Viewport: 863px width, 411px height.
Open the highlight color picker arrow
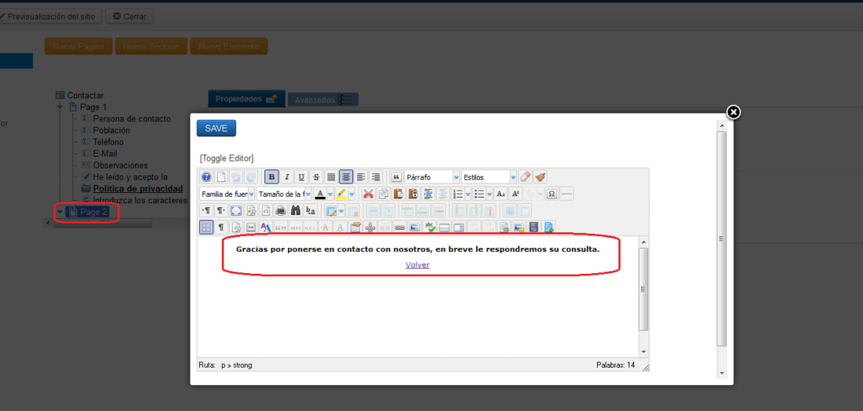pyautogui.click(x=351, y=195)
